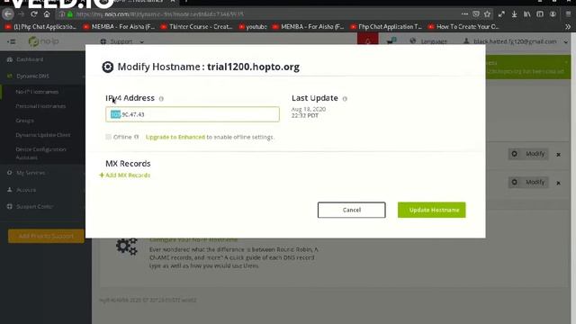Click the Update Hostname button
The height and width of the screenshot is (324, 576).
(432, 210)
